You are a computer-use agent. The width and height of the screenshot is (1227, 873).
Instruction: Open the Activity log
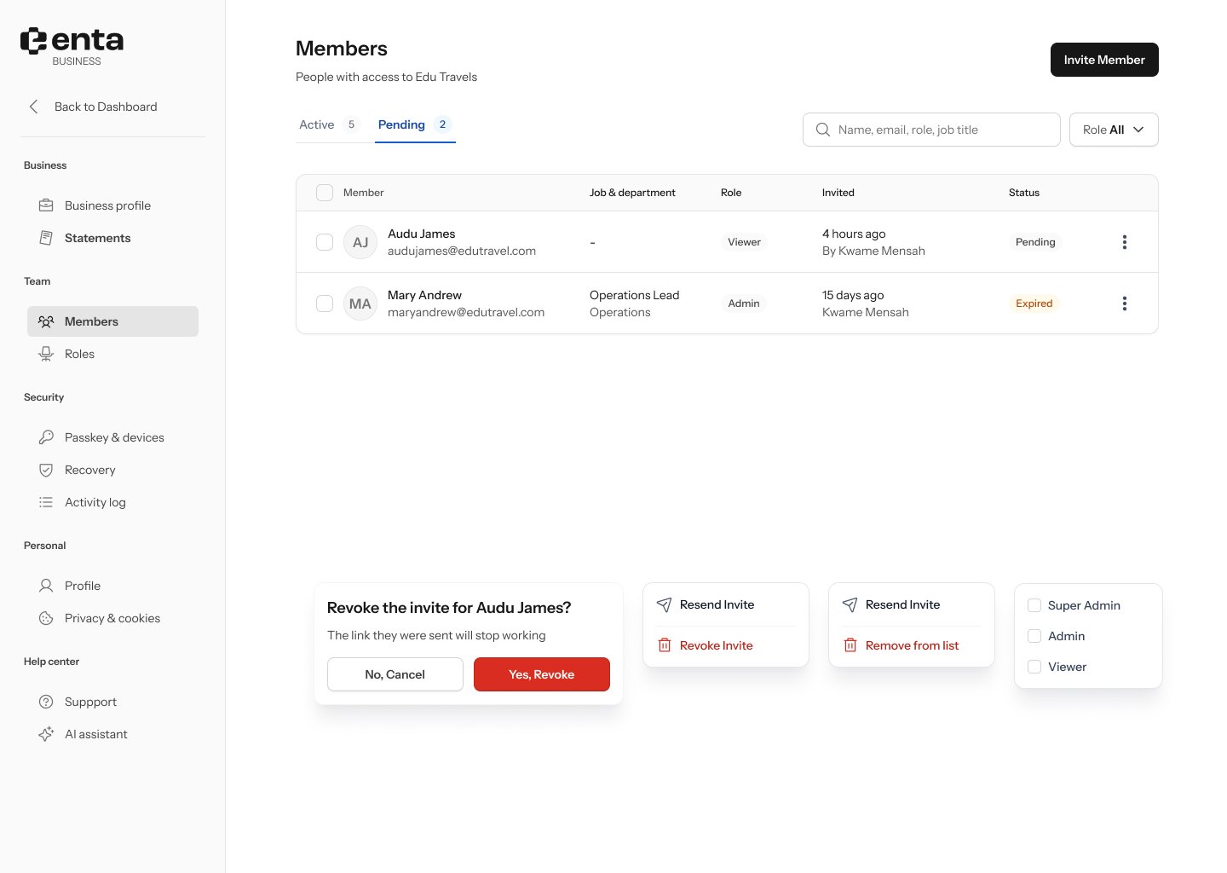pyautogui.click(x=112, y=502)
